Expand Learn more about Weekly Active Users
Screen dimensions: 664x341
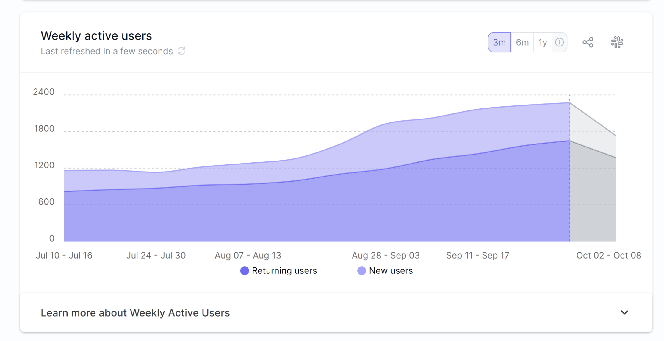tap(135, 313)
